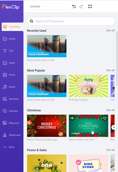Open the Music panel

12,87
